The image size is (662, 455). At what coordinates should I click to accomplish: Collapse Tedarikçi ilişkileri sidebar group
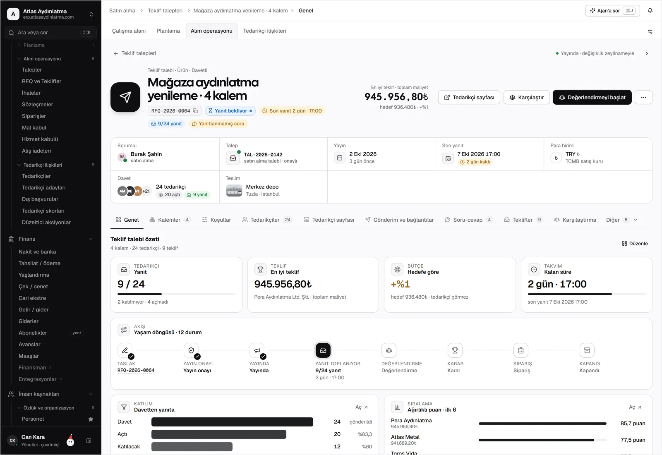click(19, 165)
